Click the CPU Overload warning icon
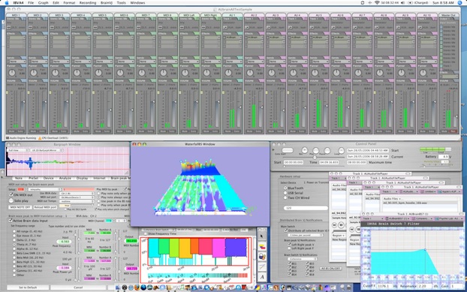 40,138
